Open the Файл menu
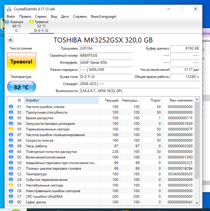 (11, 17)
